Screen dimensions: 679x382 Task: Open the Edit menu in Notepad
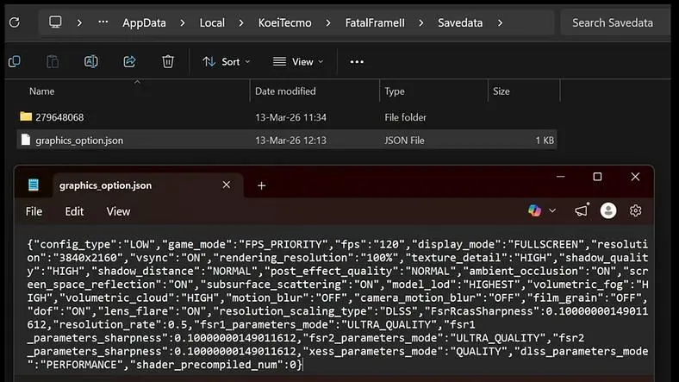pos(74,211)
